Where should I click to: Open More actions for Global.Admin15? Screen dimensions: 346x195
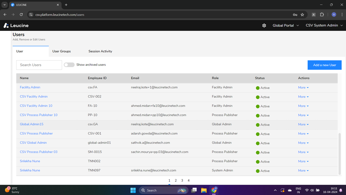click(303, 124)
